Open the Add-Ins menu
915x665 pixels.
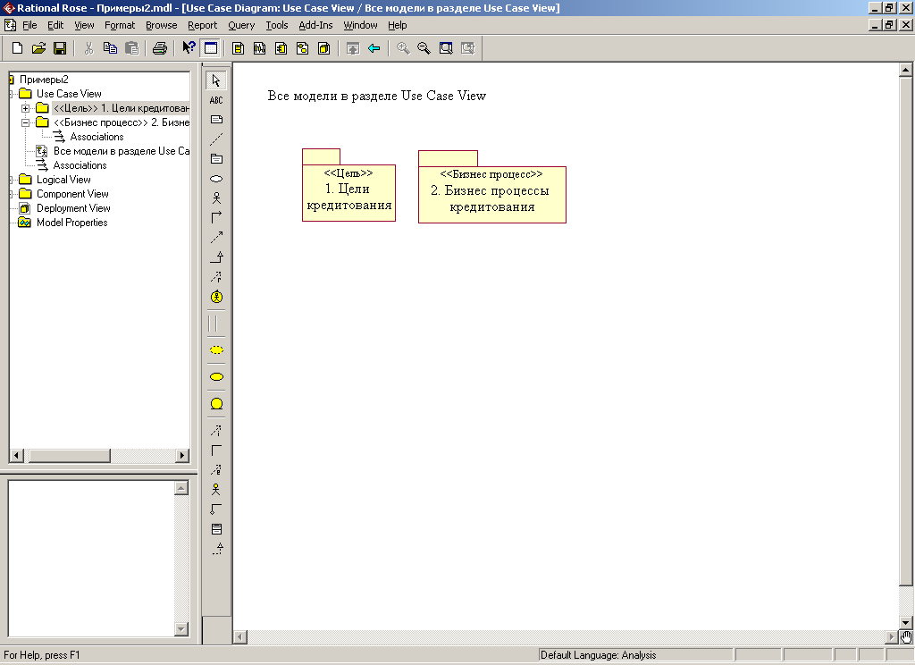coord(315,25)
